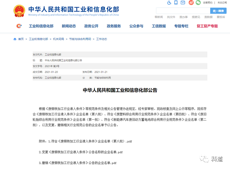
Task: Click the 成文日期 2021-01-20 value
Action: [x=51, y=72]
